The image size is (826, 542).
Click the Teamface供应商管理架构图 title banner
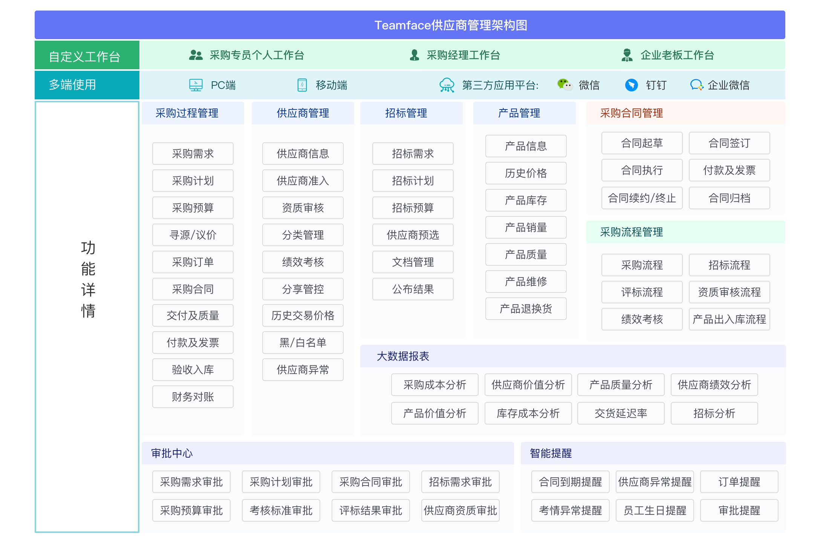coord(410,25)
